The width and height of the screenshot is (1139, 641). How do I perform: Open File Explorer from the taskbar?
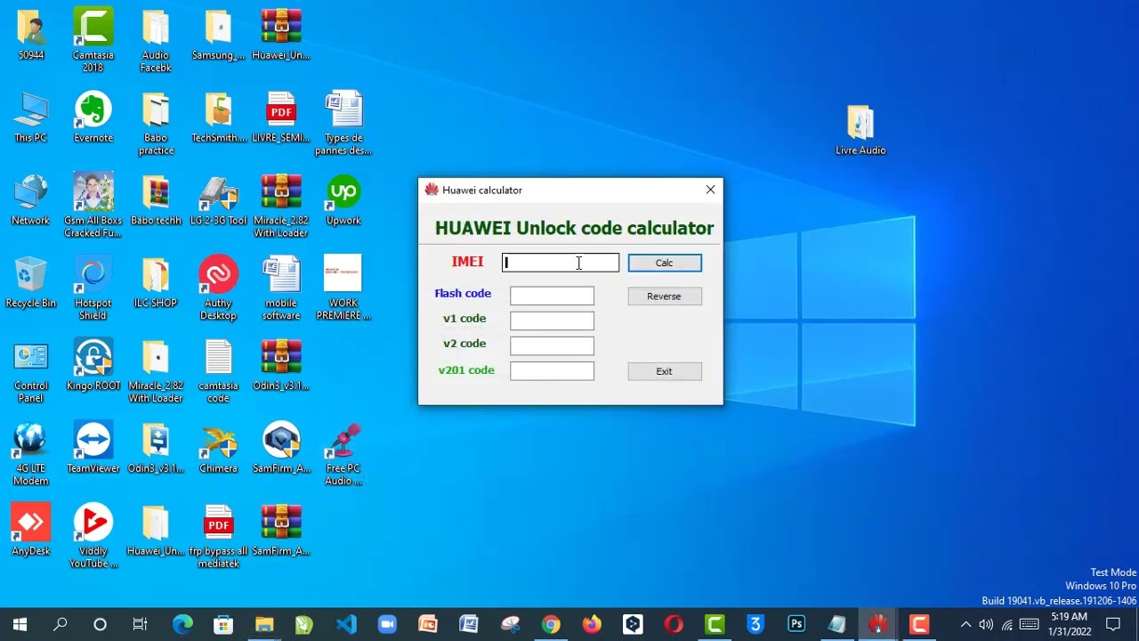(x=264, y=624)
